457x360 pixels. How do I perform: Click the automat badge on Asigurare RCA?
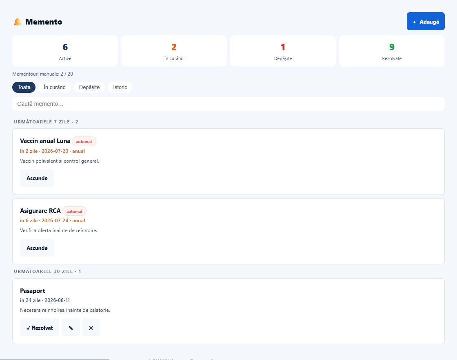[74, 211]
